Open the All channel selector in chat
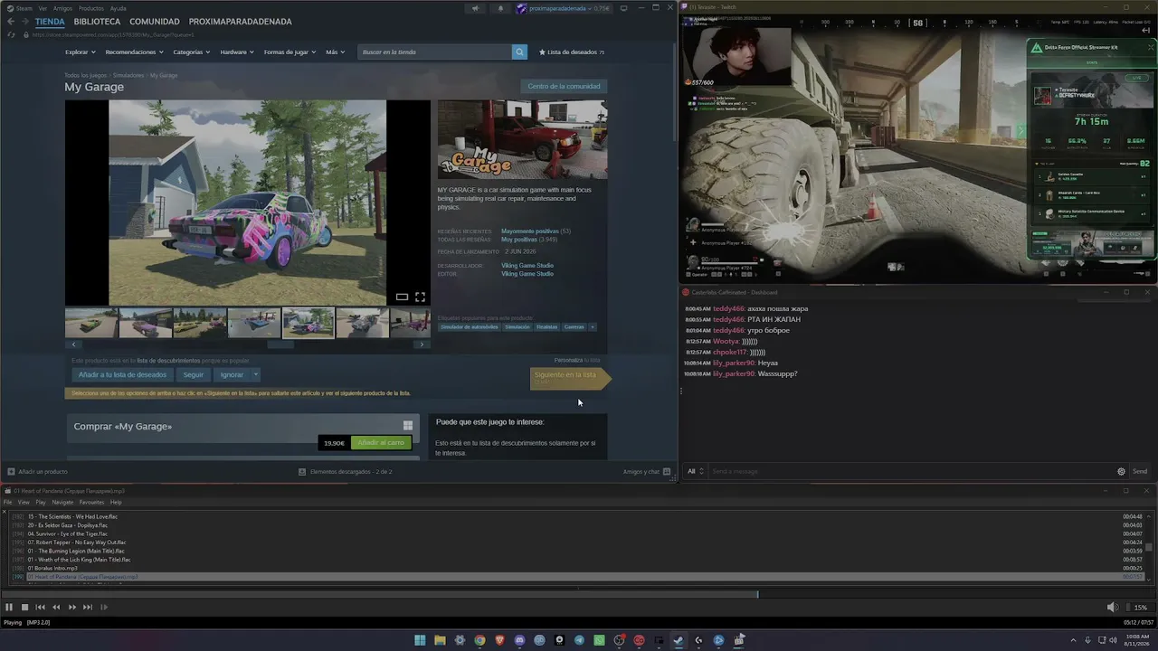1158x651 pixels. 695,471
